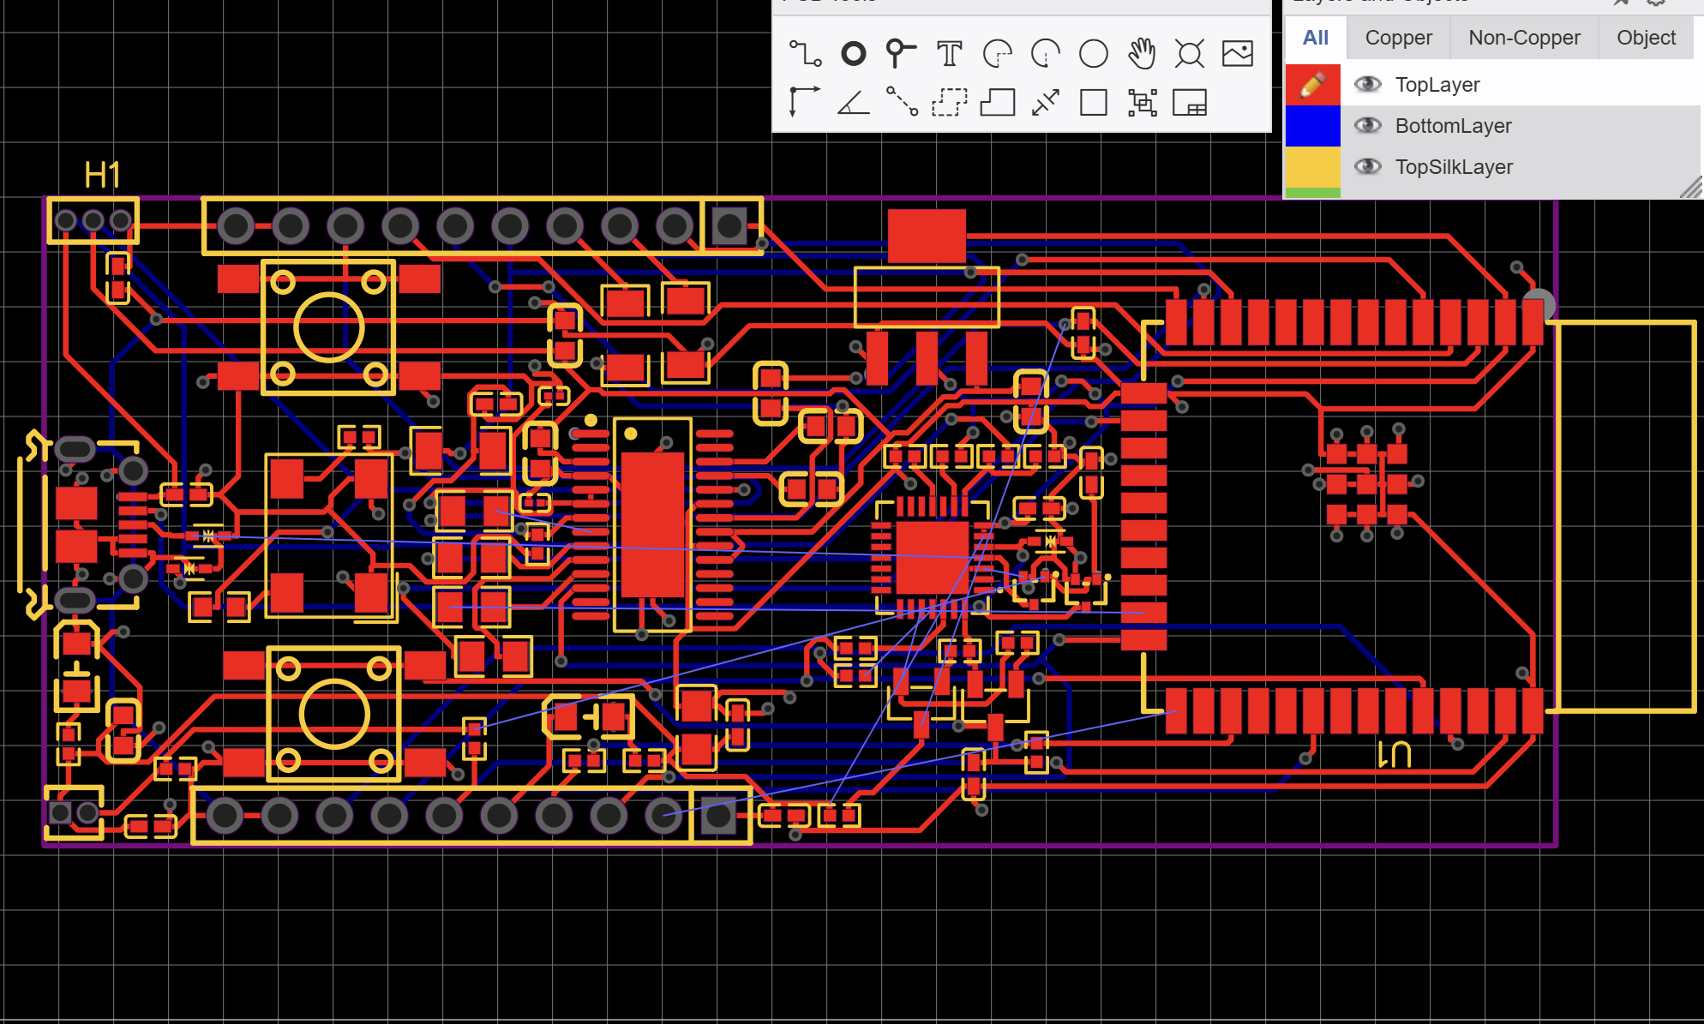Choose the Arc tool
This screenshot has height=1024, width=1704.
[x=997, y=54]
